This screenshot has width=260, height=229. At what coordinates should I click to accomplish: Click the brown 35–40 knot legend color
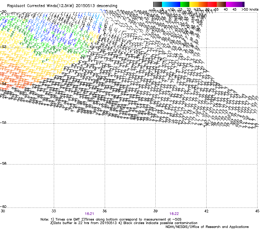click(x=221, y=4)
